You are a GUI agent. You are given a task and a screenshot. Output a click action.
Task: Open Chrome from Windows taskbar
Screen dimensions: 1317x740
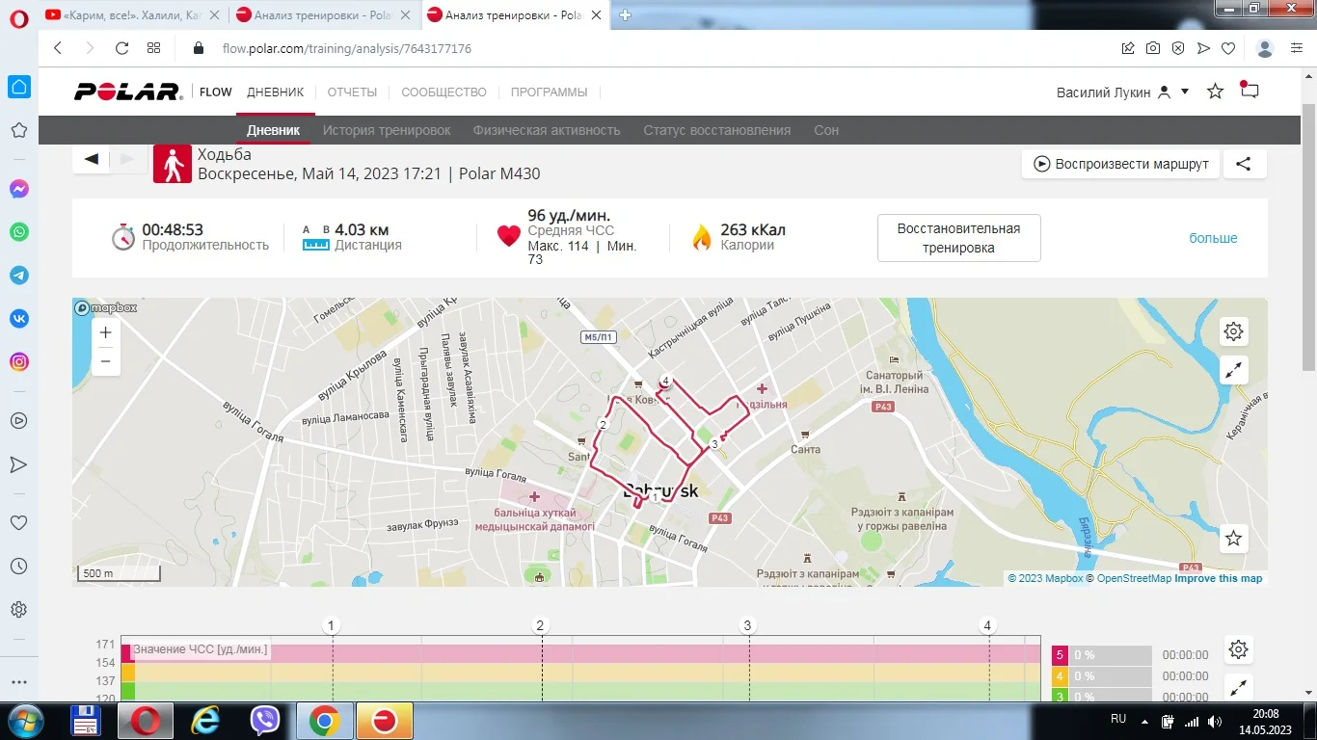click(324, 721)
